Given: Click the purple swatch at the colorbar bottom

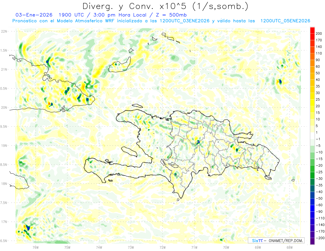Looking at the screenshot, I should pos(312,241).
